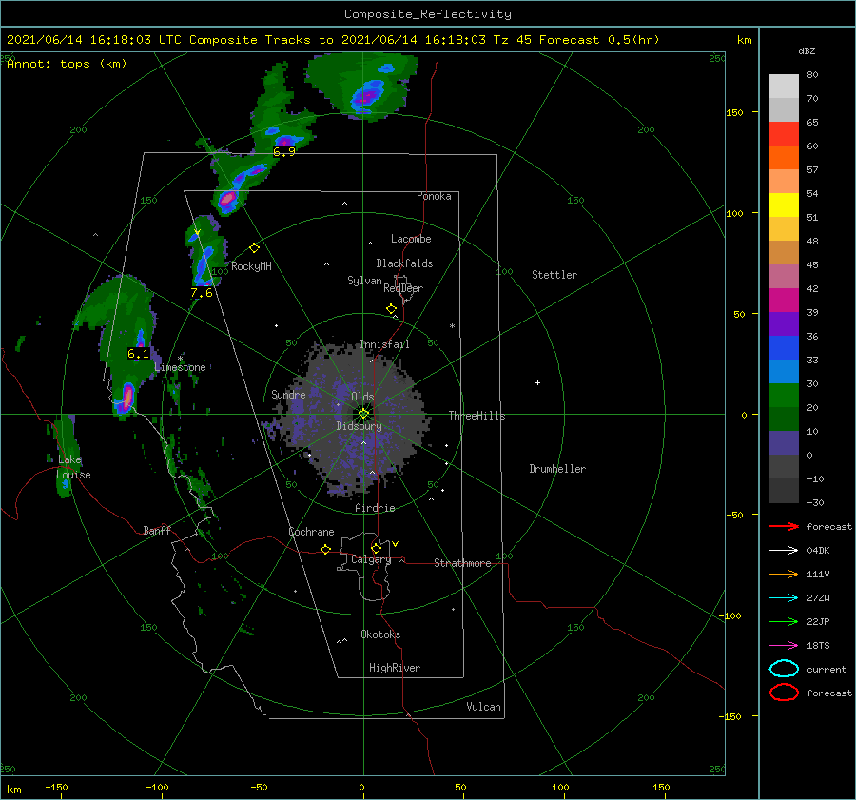
Task: Select the orange 111V track arrow
Action: pyautogui.click(x=784, y=574)
